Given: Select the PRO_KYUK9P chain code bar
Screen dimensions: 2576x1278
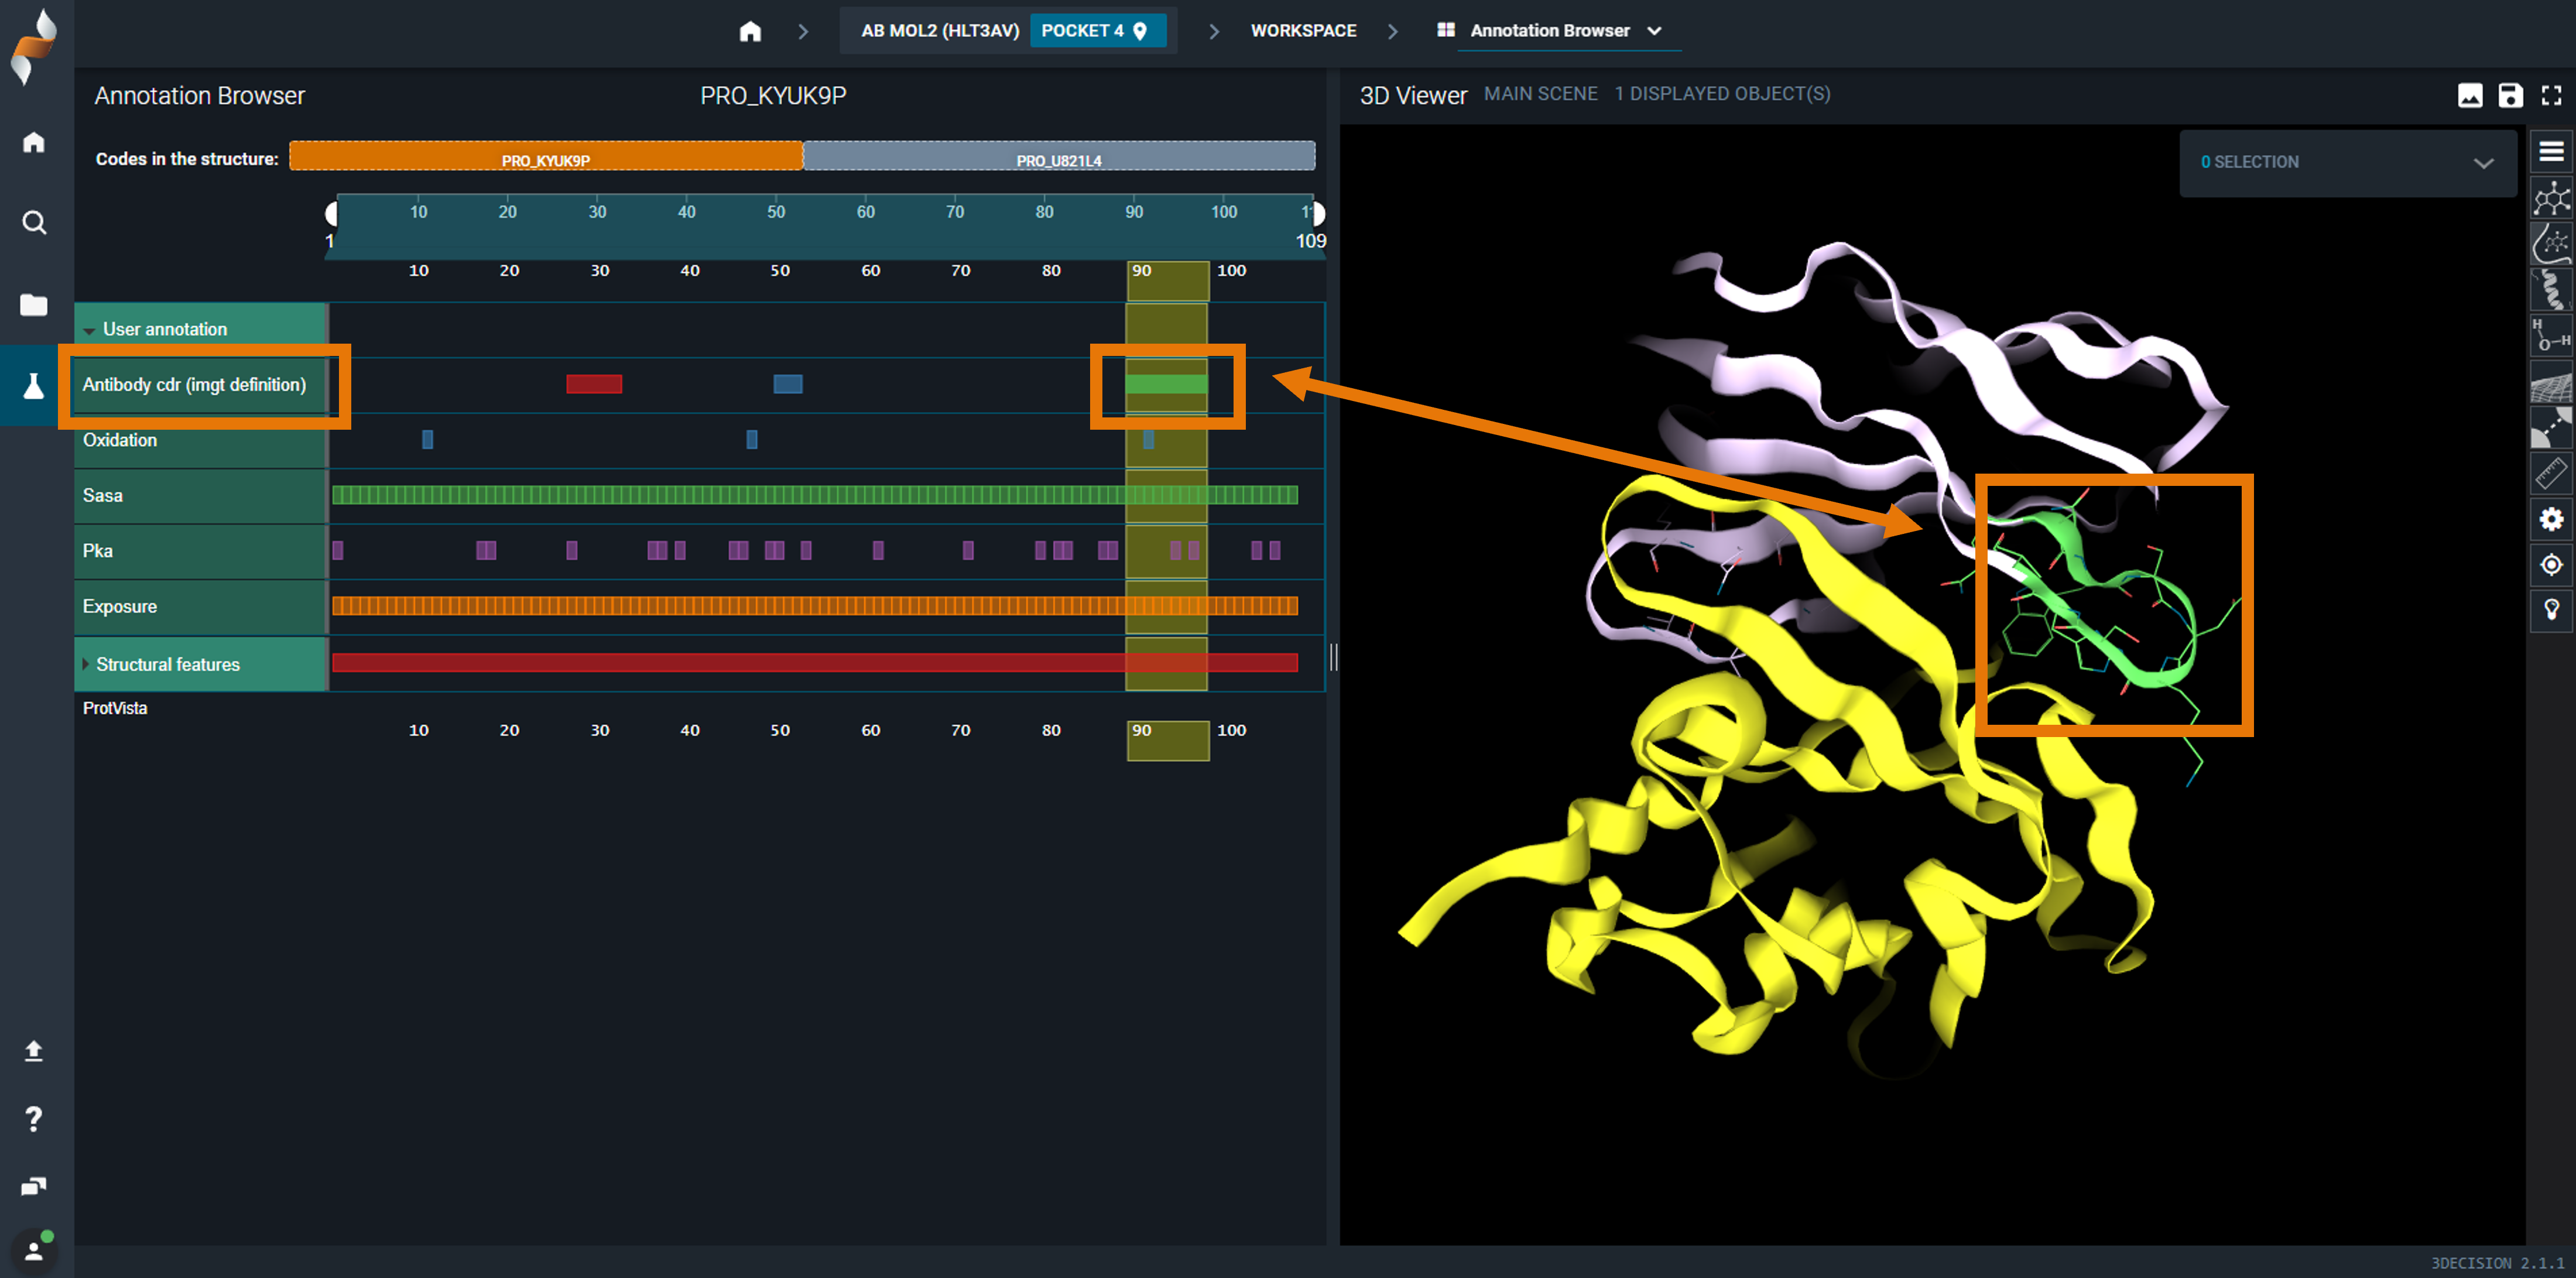Looking at the screenshot, I should [x=546, y=157].
